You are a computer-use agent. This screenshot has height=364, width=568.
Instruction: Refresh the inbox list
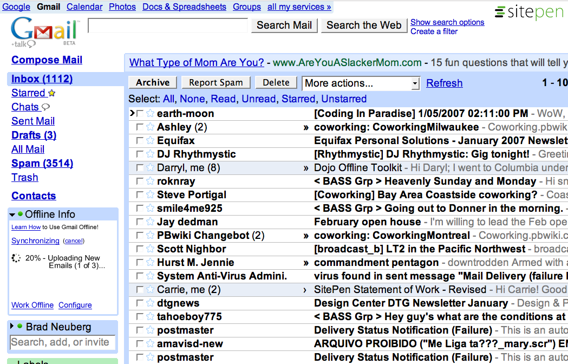pyautogui.click(x=445, y=83)
